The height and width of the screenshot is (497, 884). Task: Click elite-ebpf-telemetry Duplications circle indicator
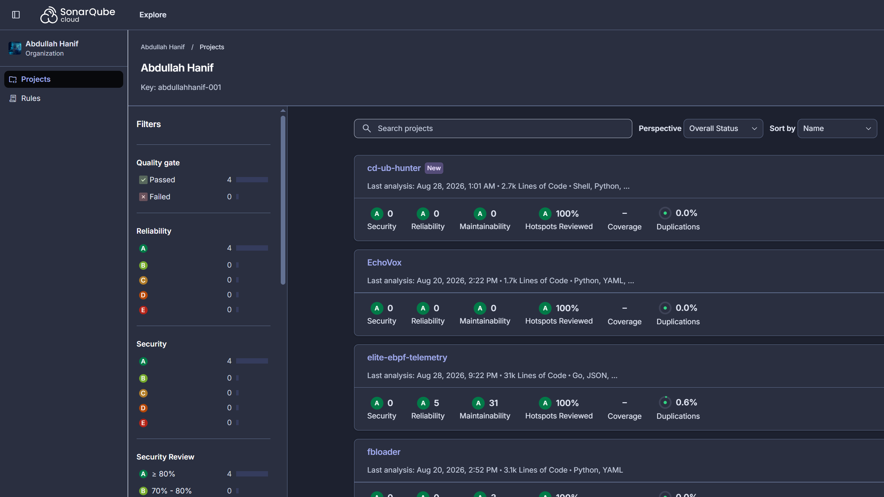[x=665, y=402]
